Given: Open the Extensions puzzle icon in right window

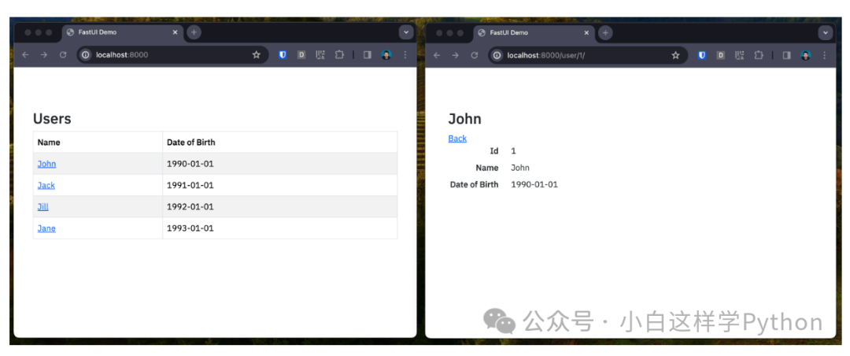Looking at the screenshot, I should [x=759, y=55].
